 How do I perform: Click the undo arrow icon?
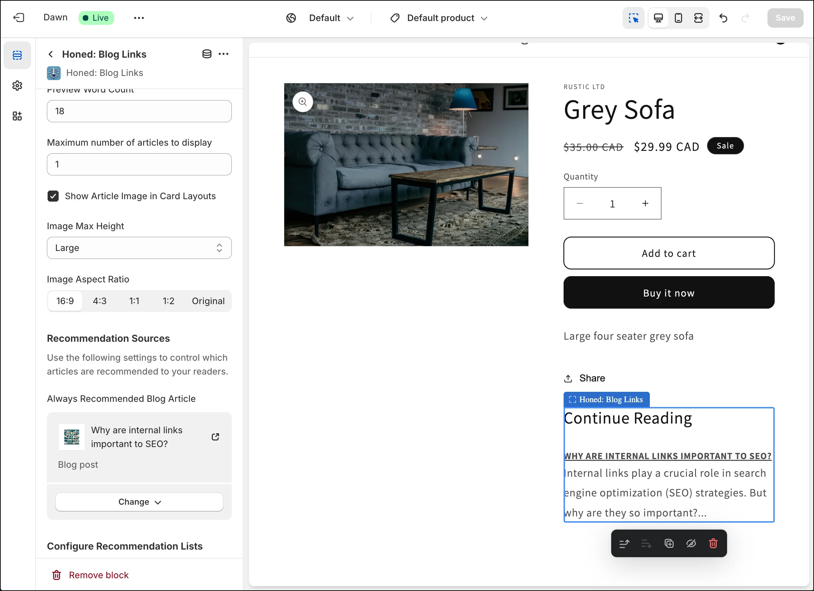(x=723, y=18)
